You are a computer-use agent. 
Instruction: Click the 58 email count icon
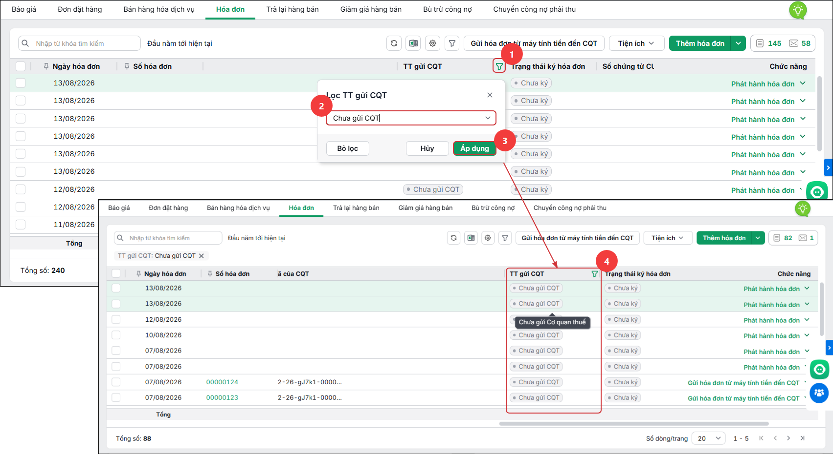tap(793, 43)
